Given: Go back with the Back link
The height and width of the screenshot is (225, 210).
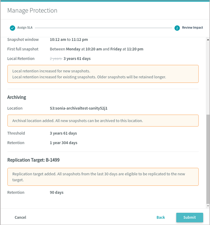Looking at the screenshot, I should click(x=161, y=217).
